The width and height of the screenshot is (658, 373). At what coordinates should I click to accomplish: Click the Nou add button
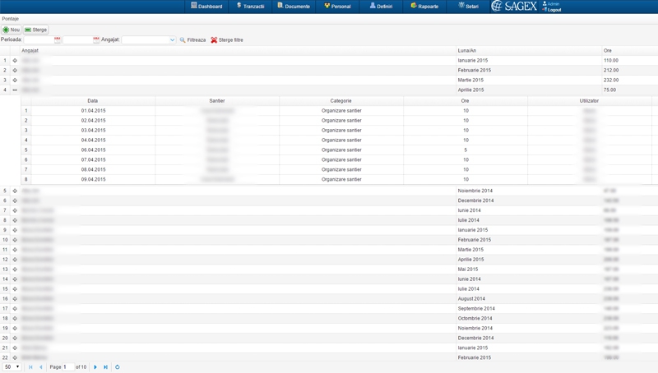pyautogui.click(x=12, y=30)
